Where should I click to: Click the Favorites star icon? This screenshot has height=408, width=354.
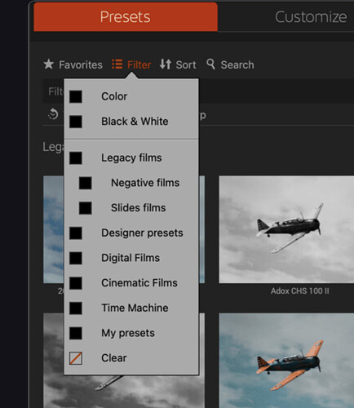[49, 64]
